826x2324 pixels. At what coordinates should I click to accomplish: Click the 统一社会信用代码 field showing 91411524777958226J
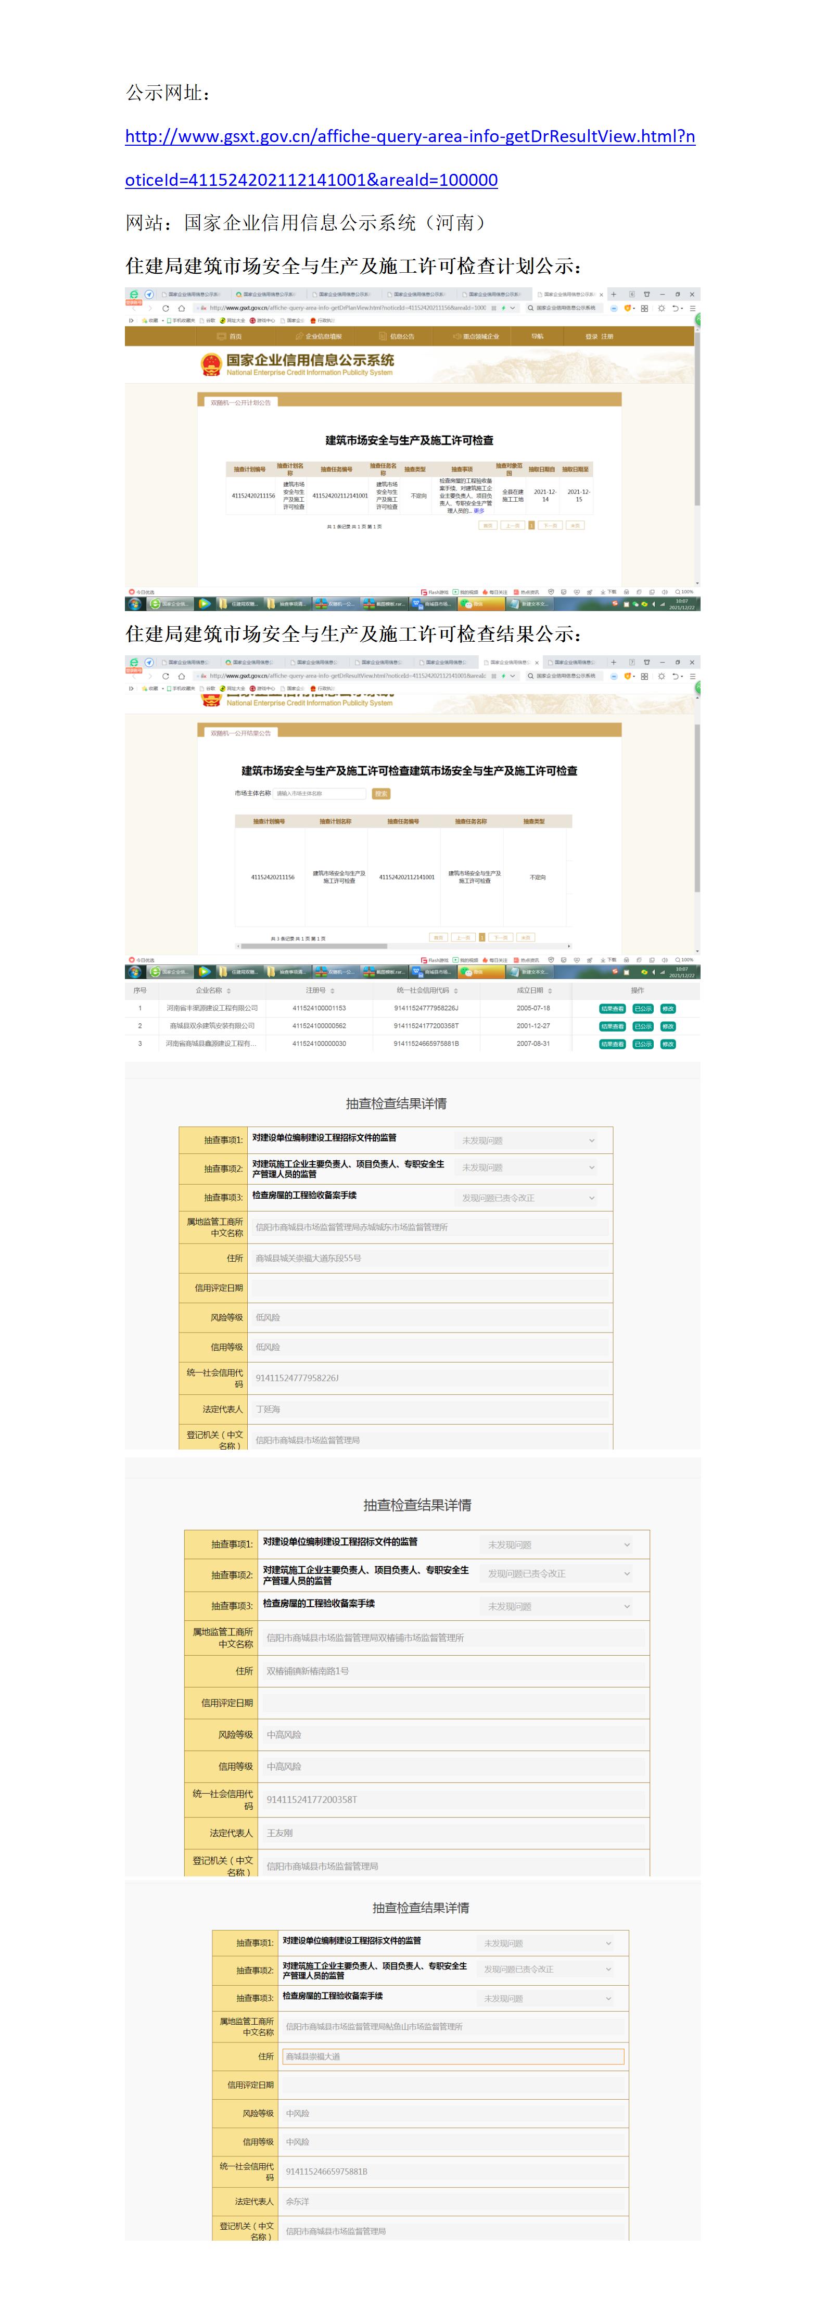point(430,1378)
